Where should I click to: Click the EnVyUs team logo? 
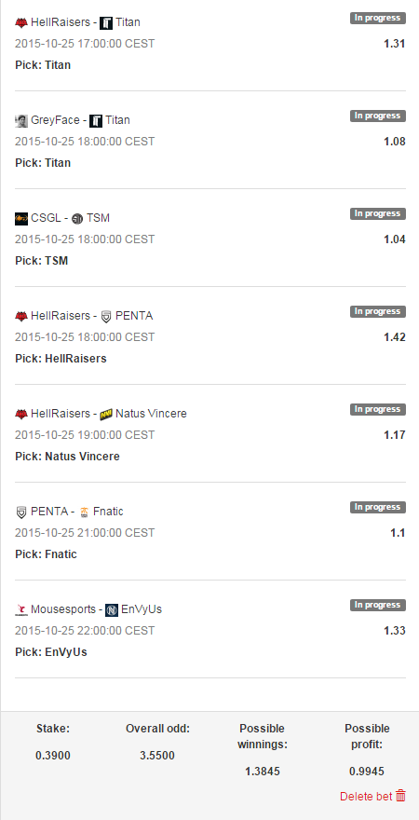point(112,609)
